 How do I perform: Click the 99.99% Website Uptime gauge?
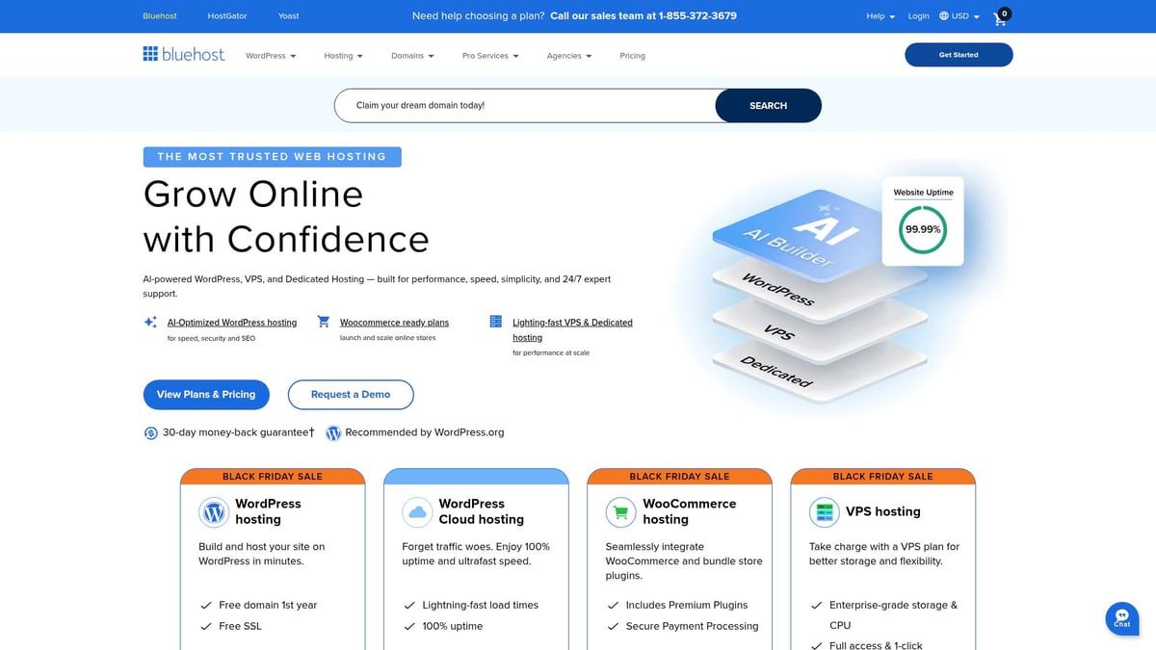[922, 228]
